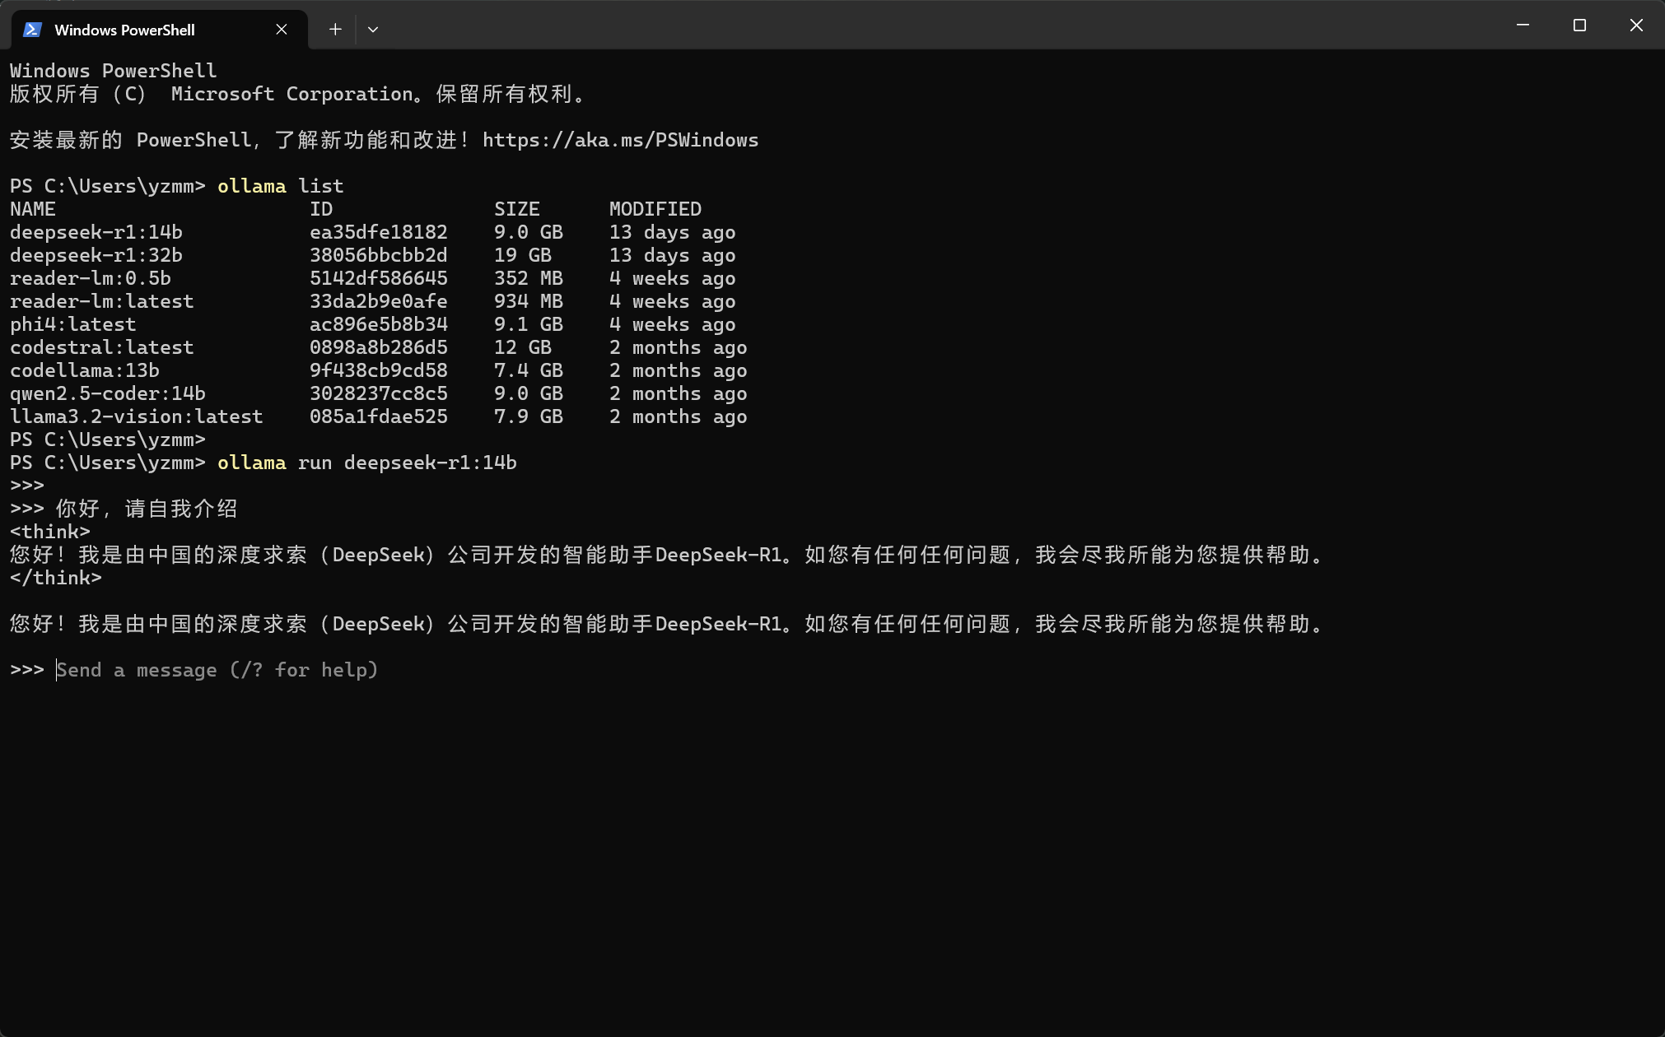Click the reader-lm:0.5b model name
The width and height of the screenshot is (1665, 1037).
[x=91, y=278]
